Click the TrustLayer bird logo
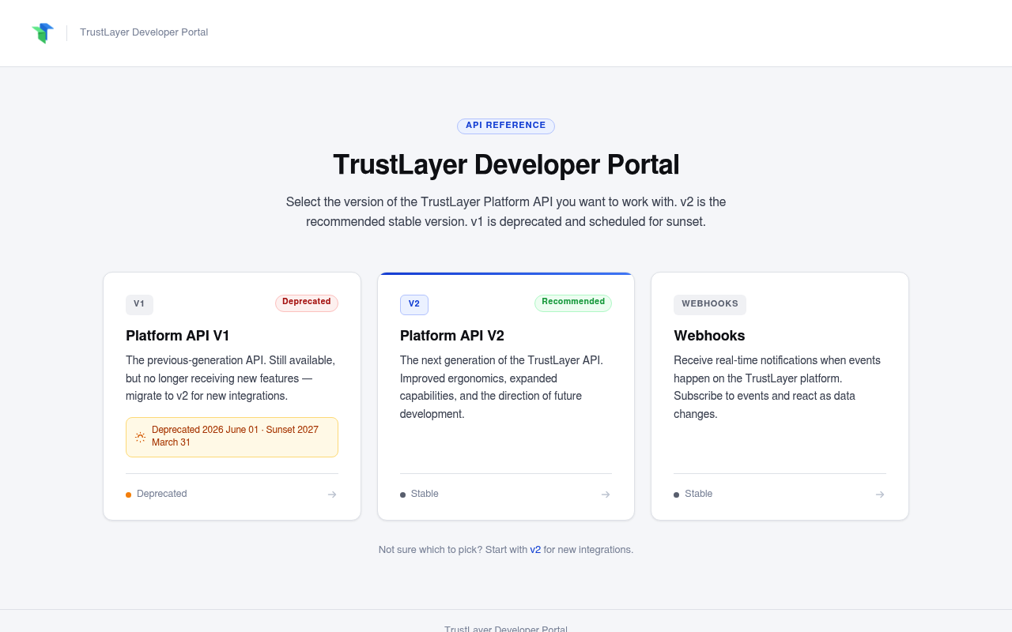 tap(43, 33)
